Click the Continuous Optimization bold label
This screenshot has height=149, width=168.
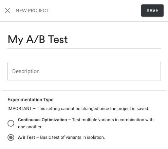click(x=42, y=120)
